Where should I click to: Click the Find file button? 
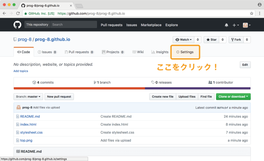[206, 97]
